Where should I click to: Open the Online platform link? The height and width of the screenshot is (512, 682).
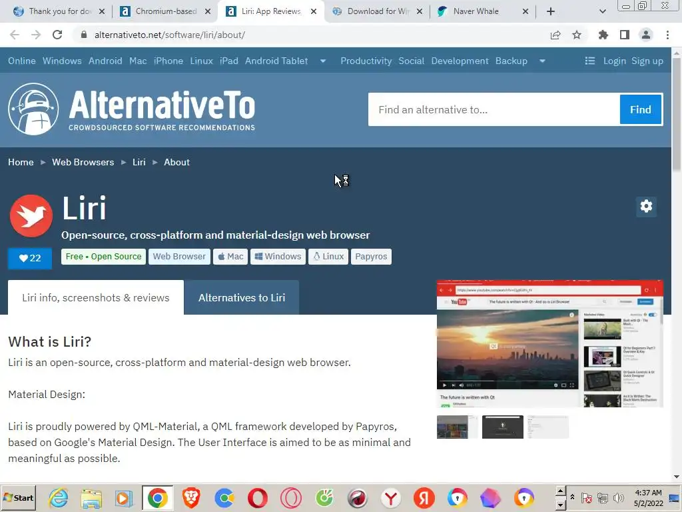tap(22, 61)
